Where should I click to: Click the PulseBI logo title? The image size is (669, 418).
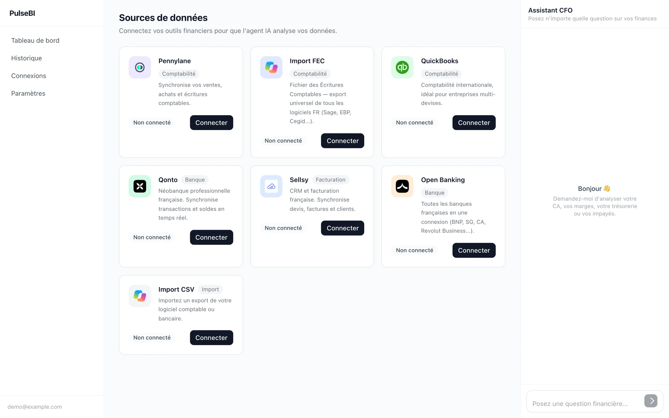pyautogui.click(x=22, y=13)
